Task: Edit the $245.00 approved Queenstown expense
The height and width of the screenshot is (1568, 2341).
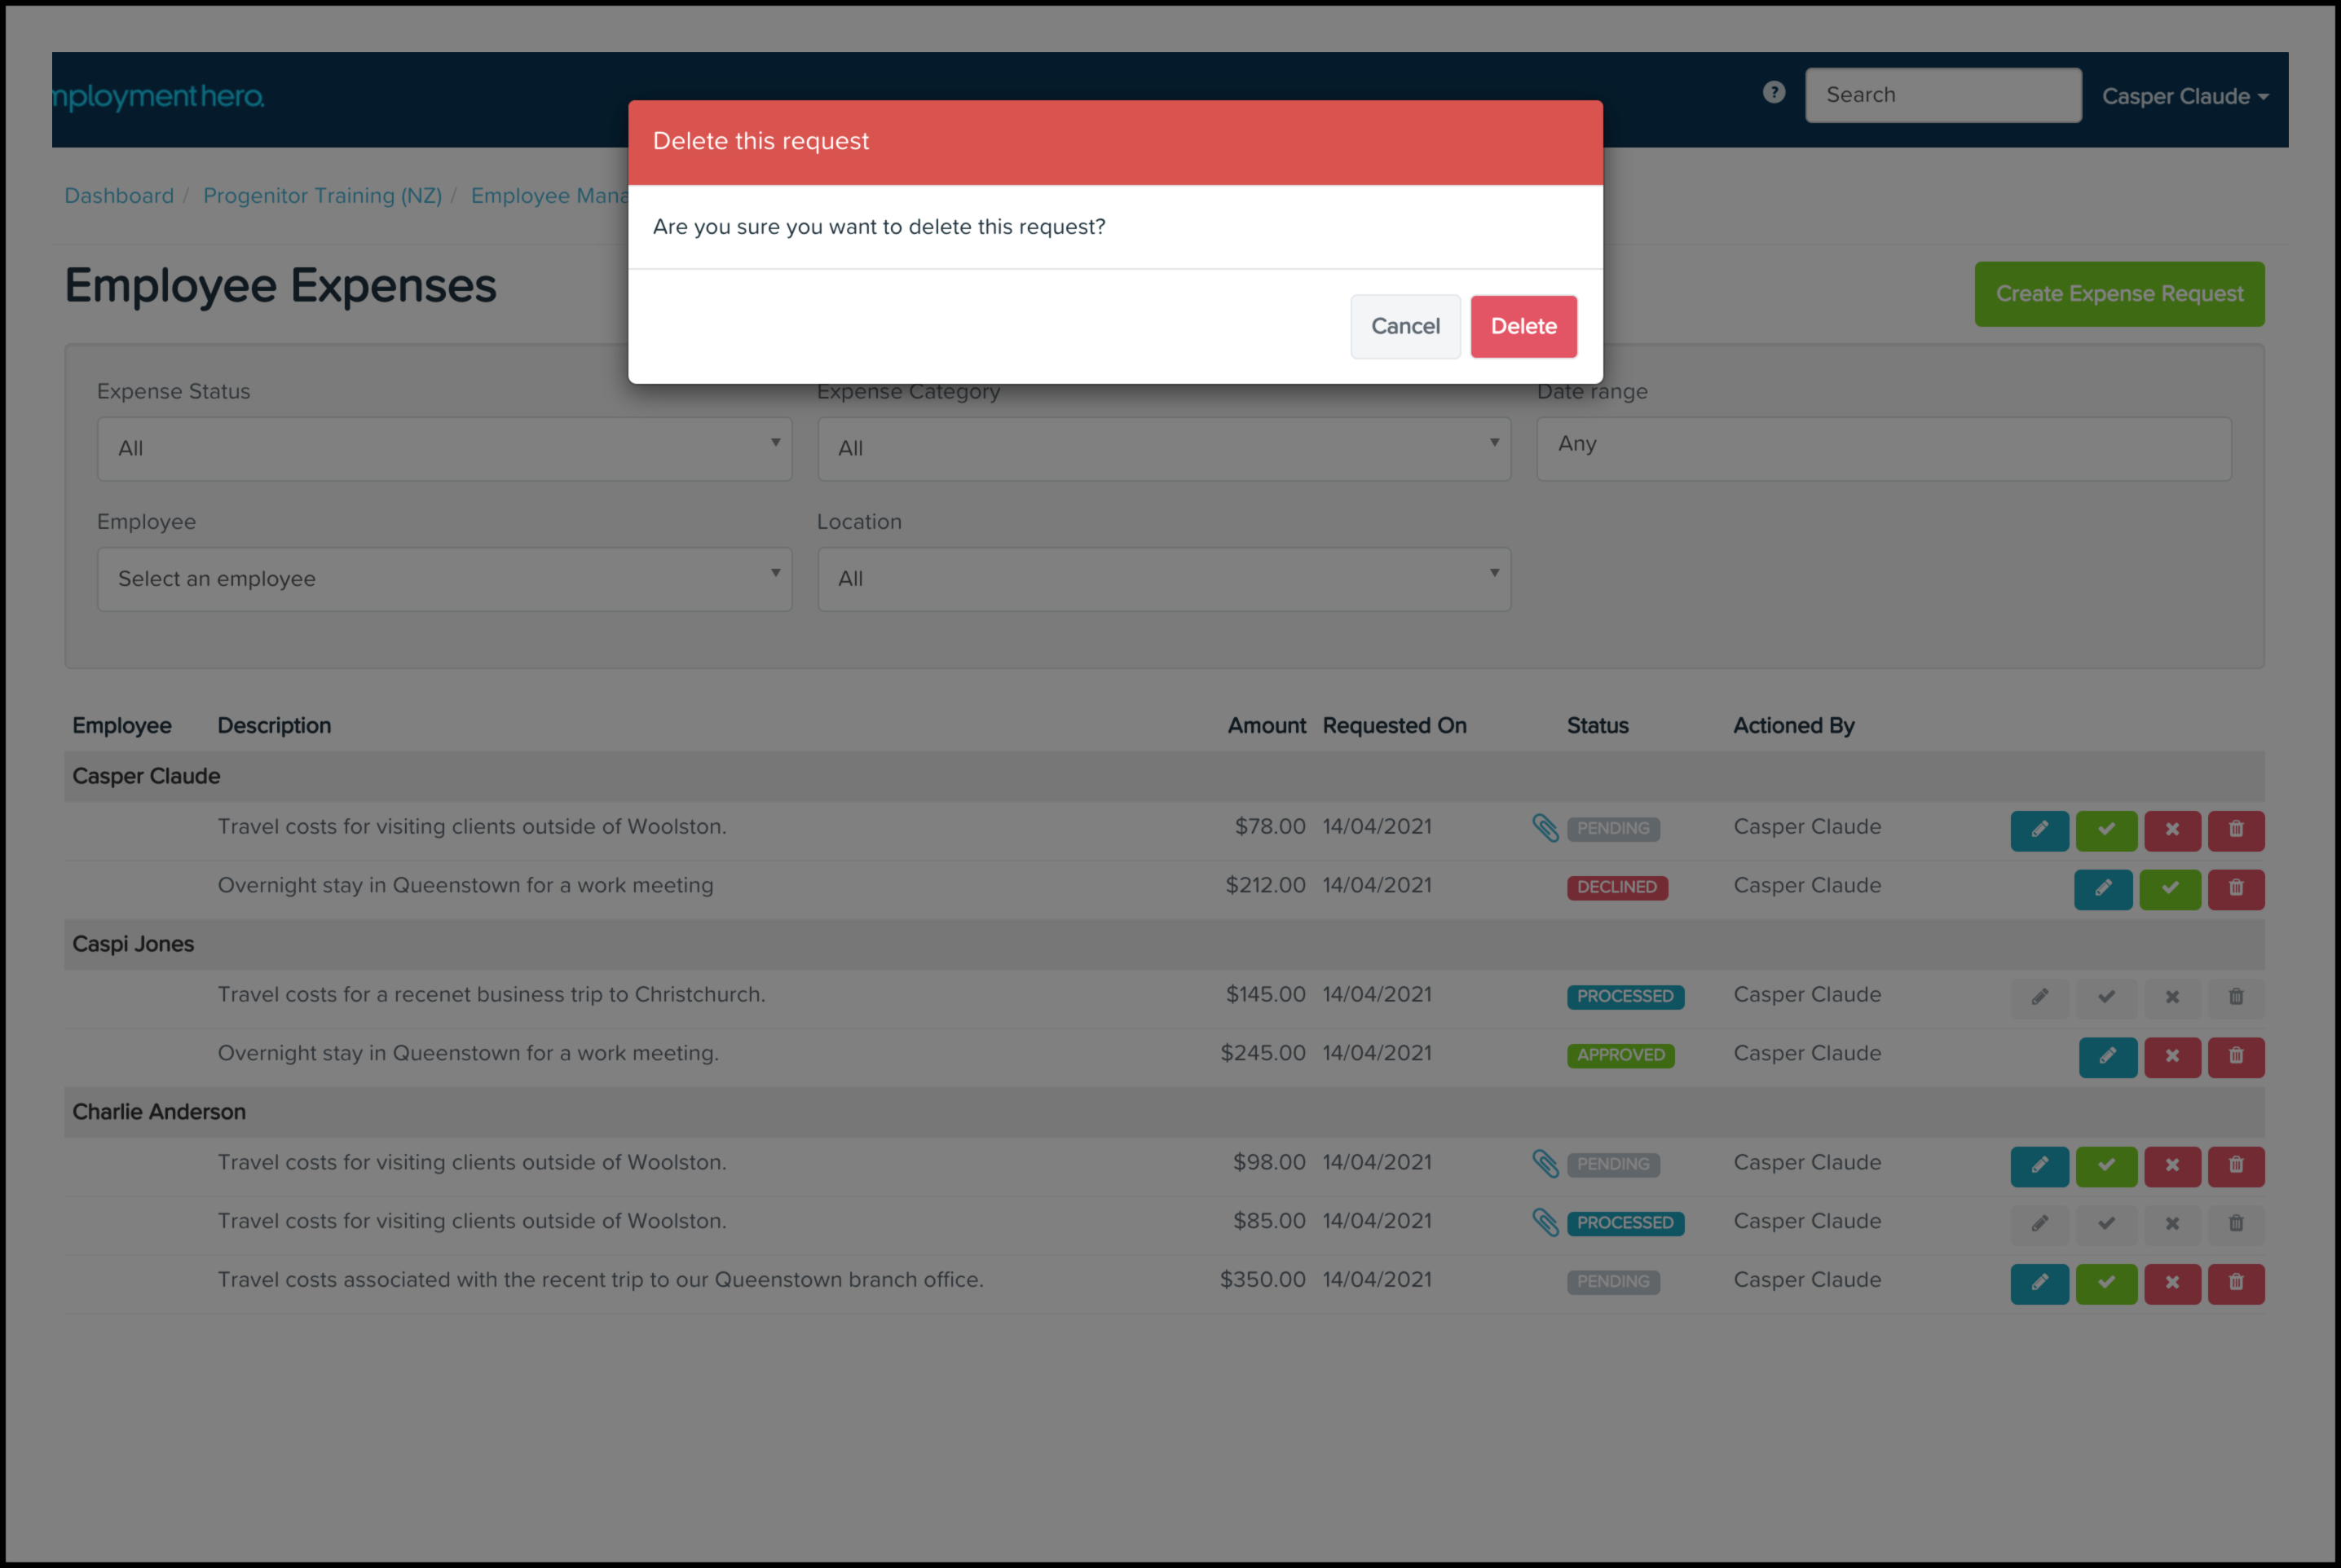Action: 2107,1056
